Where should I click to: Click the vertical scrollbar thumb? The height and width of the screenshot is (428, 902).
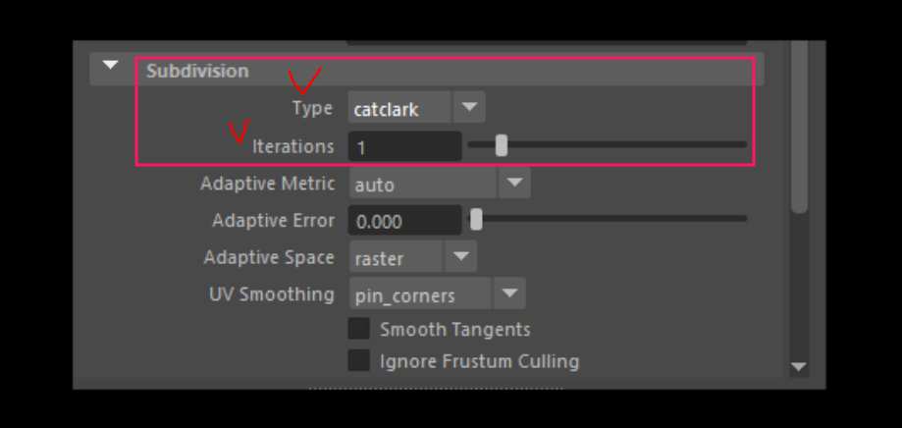point(799,127)
